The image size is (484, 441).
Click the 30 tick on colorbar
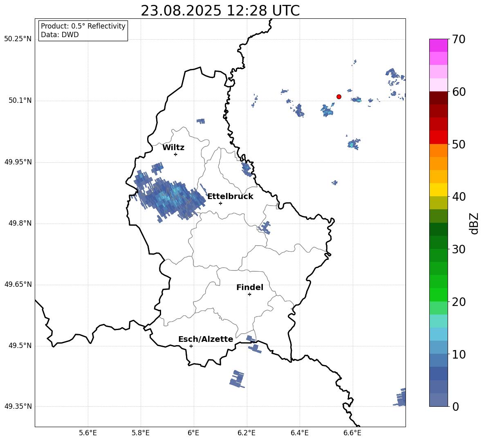point(459,249)
